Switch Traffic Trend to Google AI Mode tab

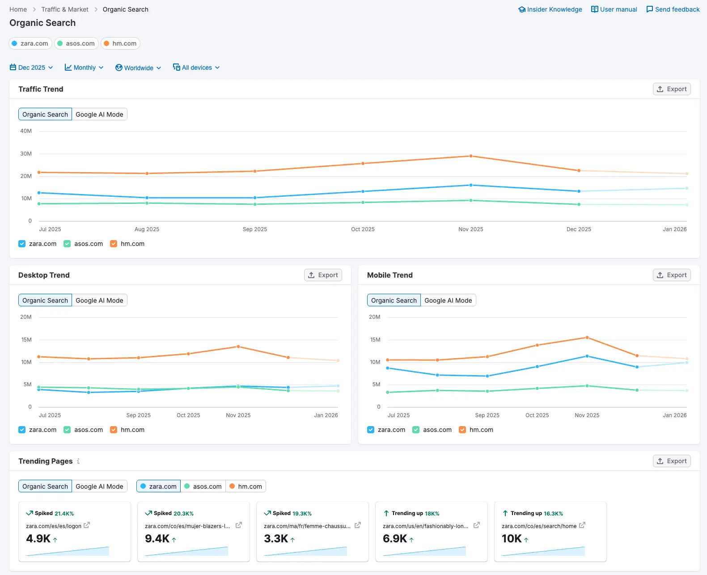pos(99,114)
